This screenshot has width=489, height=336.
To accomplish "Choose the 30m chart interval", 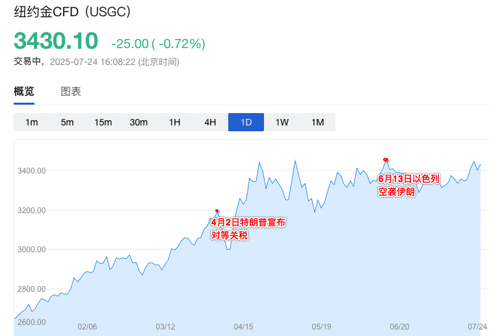I will (x=139, y=122).
